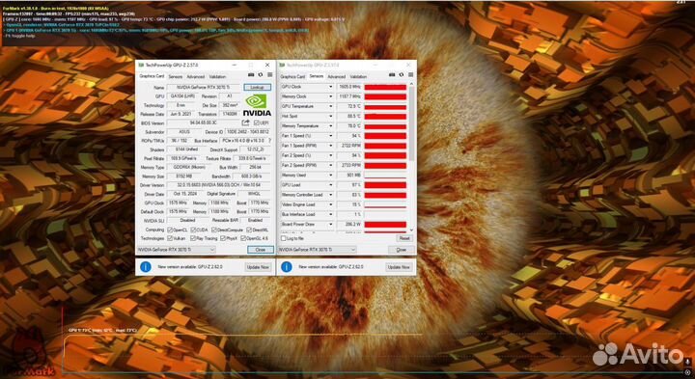This screenshot has width=695, height=379.
Task: Take a screenshot in the Graphics Card GPU-Z window
Action: click(251, 75)
